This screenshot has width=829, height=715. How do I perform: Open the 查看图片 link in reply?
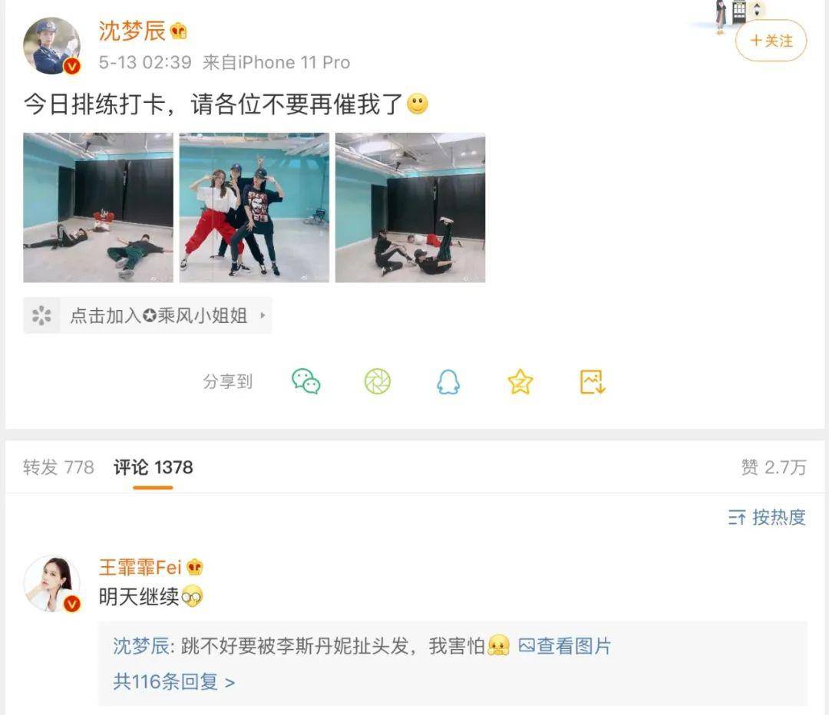(565, 646)
